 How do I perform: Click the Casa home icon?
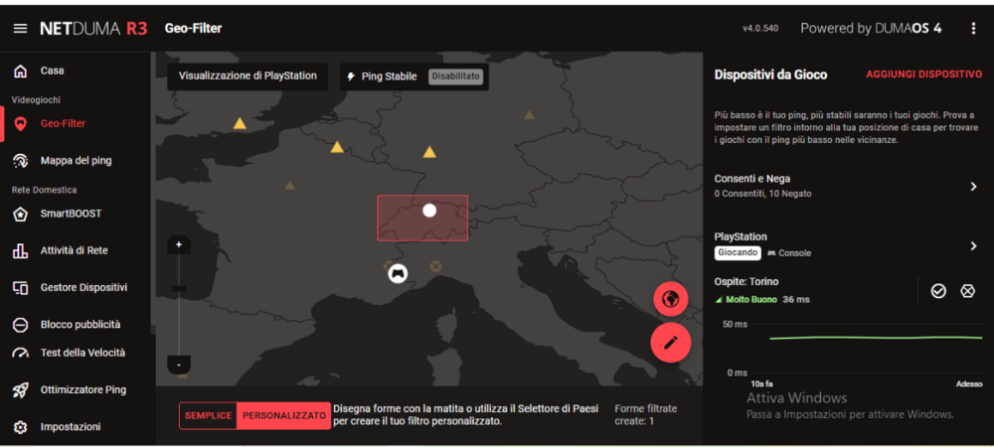click(20, 71)
